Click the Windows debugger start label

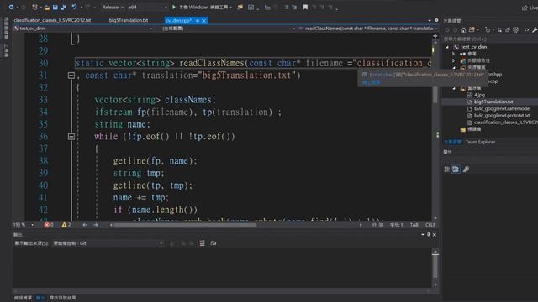click(203, 8)
